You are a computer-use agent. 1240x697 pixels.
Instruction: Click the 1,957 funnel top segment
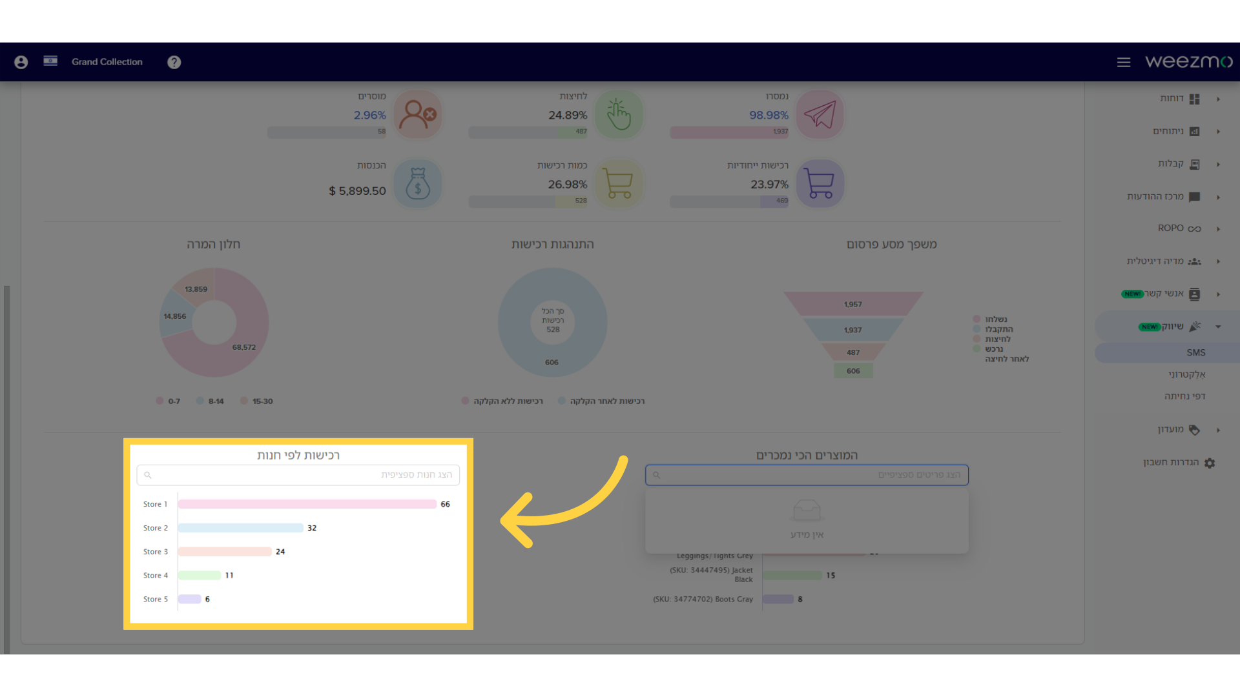(853, 304)
